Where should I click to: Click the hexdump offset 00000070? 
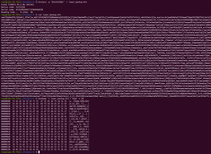coord(6,119)
